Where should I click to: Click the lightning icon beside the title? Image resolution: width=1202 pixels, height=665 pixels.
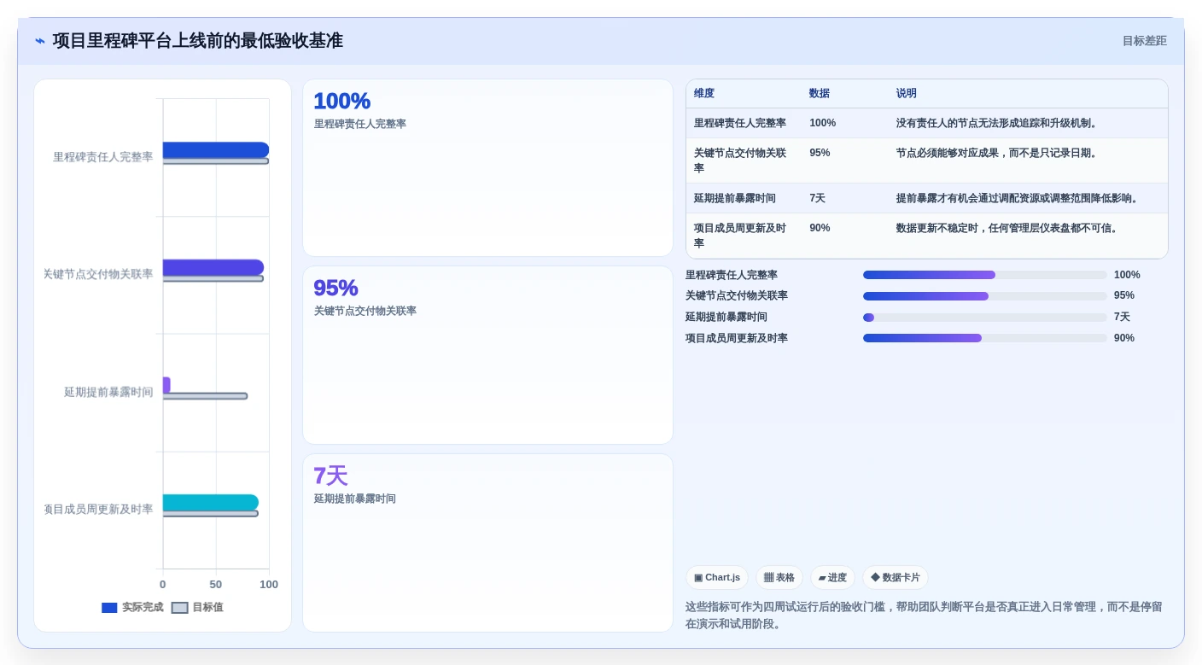[x=40, y=41]
